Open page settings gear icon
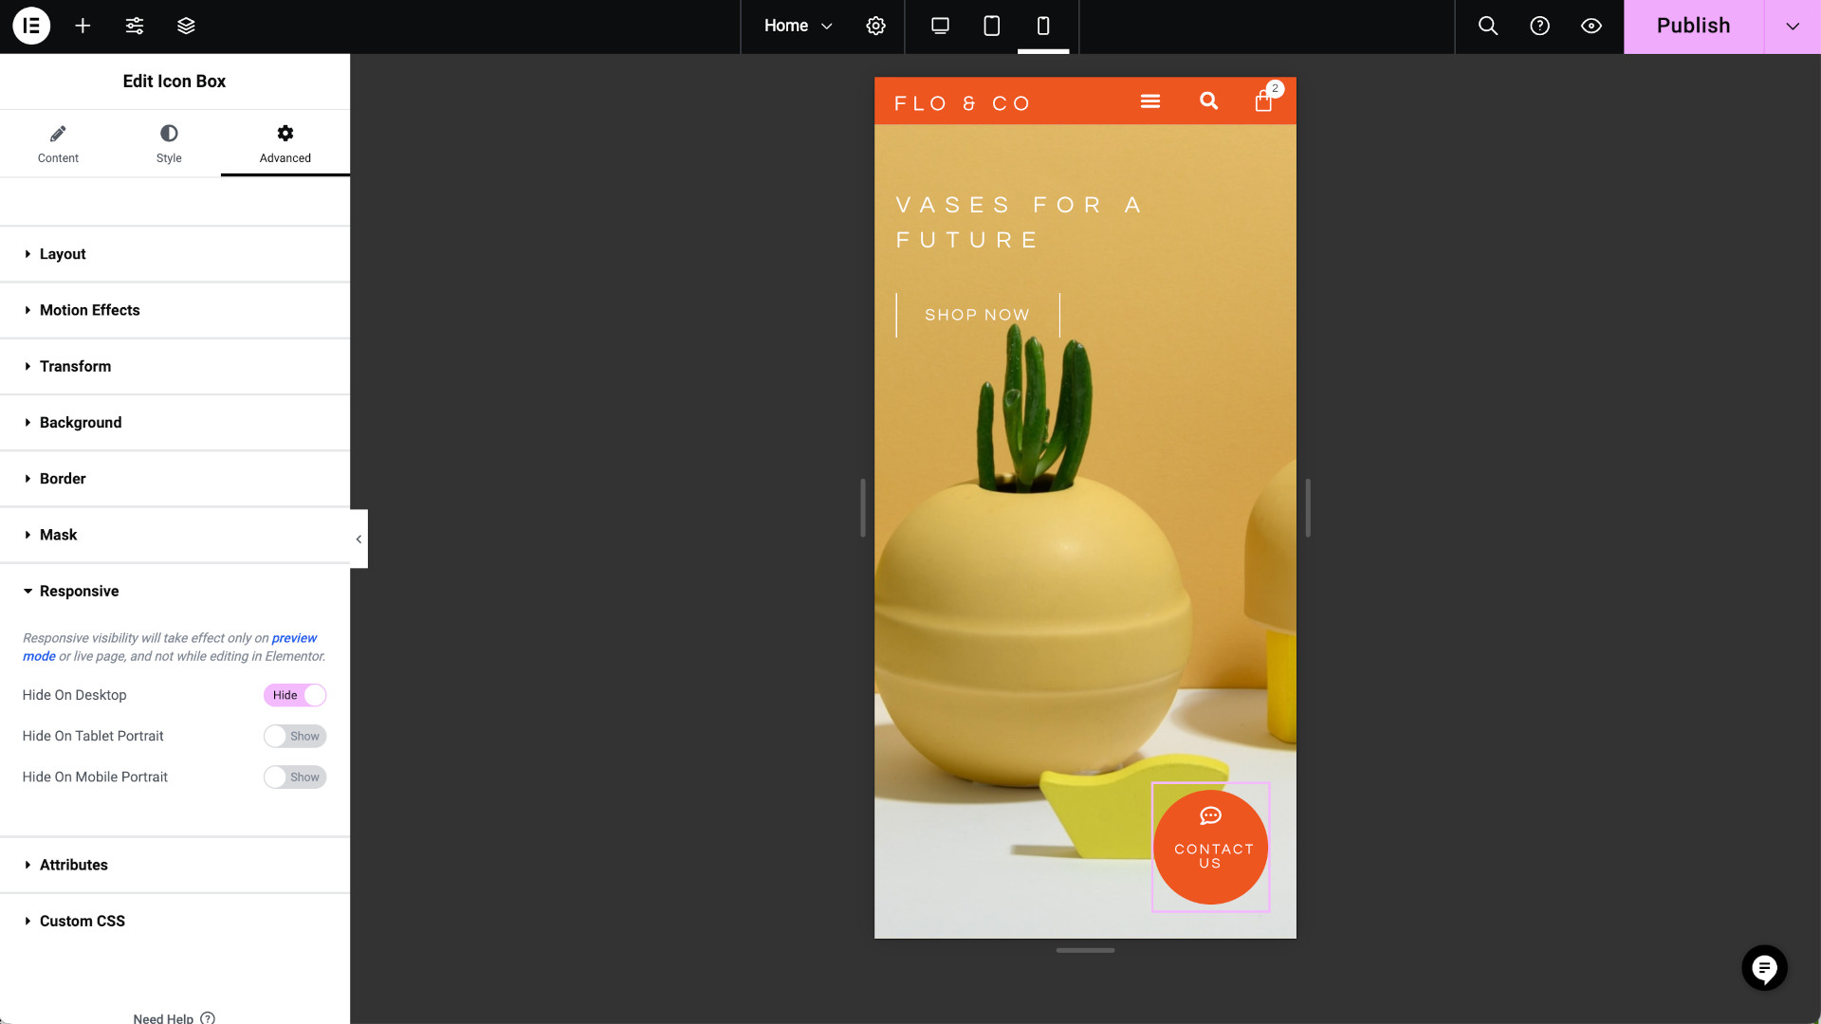The width and height of the screenshot is (1821, 1024). tap(875, 26)
